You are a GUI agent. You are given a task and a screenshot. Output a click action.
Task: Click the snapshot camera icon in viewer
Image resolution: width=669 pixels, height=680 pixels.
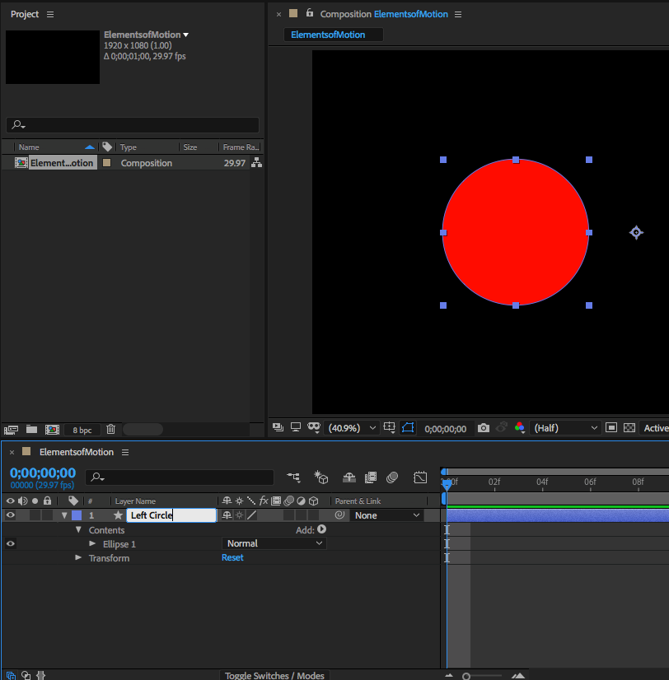pyautogui.click(x=484, y=428)
